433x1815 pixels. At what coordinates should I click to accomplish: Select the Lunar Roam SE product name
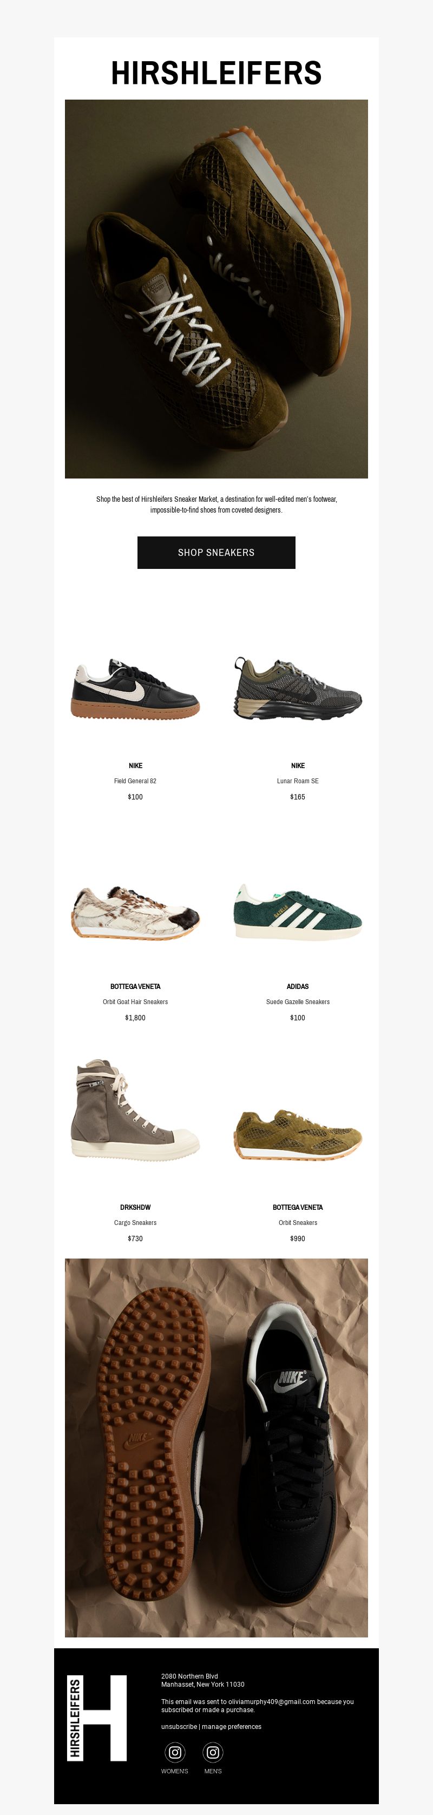pyautogui.click(x=298, y=781)
